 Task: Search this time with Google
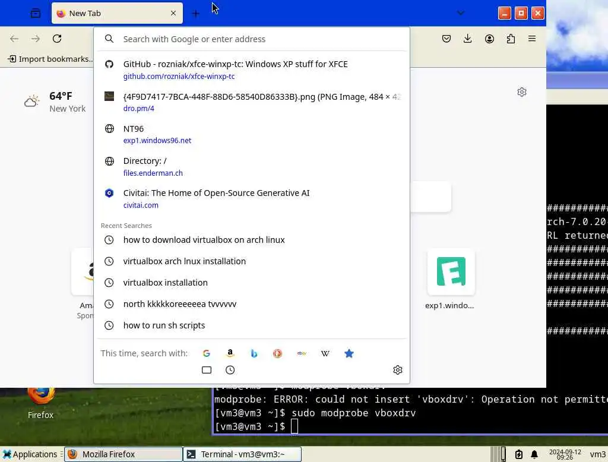pyautogui.click(x=206, y=353)
